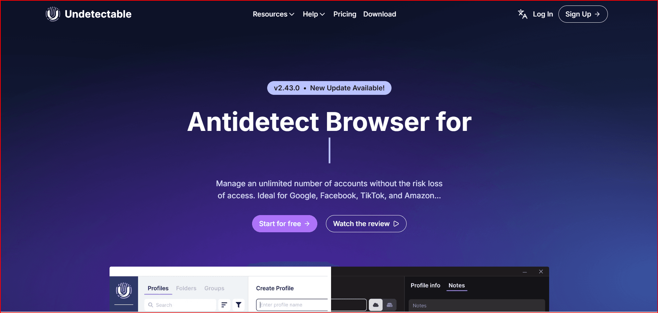Switch to the Folders tab
The image size is (658, 313).
tap(186, 288)
